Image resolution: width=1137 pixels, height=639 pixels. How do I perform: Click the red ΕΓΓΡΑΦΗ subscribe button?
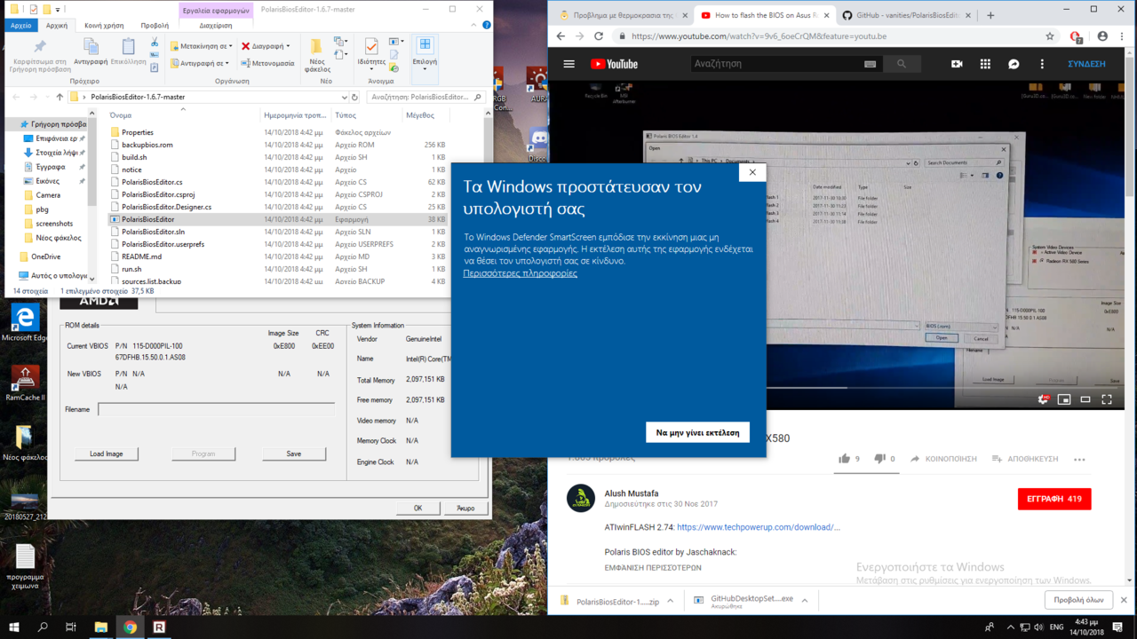(1054, 499)
